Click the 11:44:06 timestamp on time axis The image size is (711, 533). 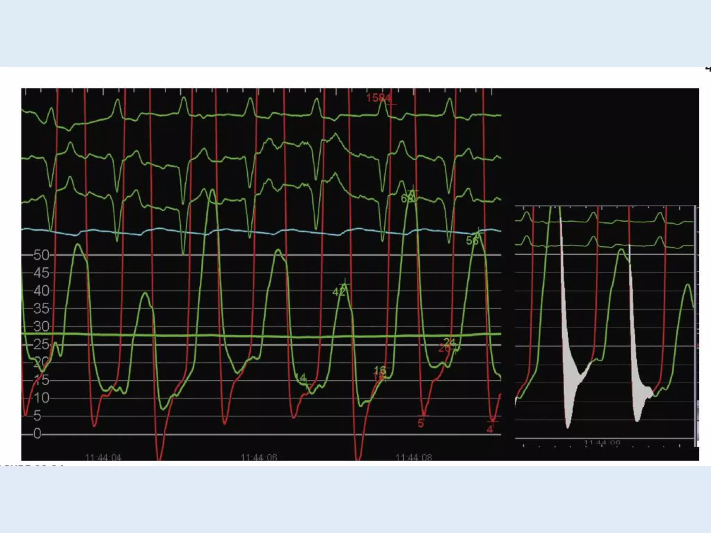pyautogui.click(x=259, y=458)
